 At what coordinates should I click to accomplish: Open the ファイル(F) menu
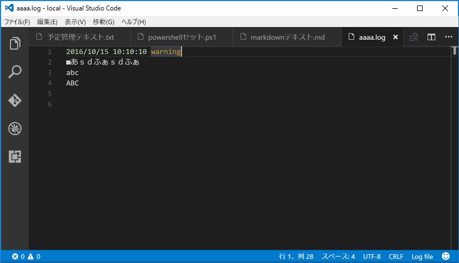tap(17, 22)
